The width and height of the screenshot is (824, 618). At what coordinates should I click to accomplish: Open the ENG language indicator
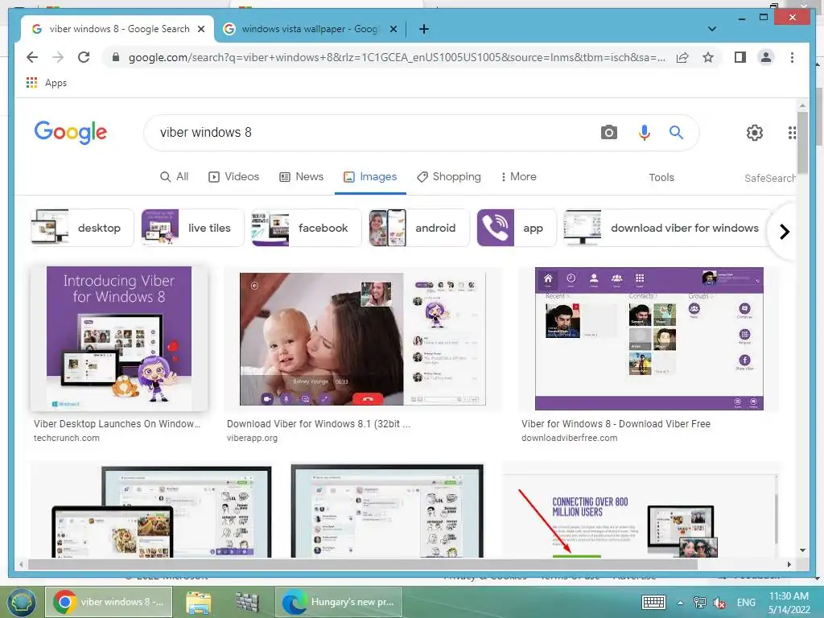point(746,602)
